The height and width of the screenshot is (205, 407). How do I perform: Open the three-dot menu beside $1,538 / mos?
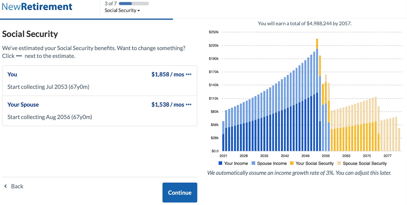188,105
